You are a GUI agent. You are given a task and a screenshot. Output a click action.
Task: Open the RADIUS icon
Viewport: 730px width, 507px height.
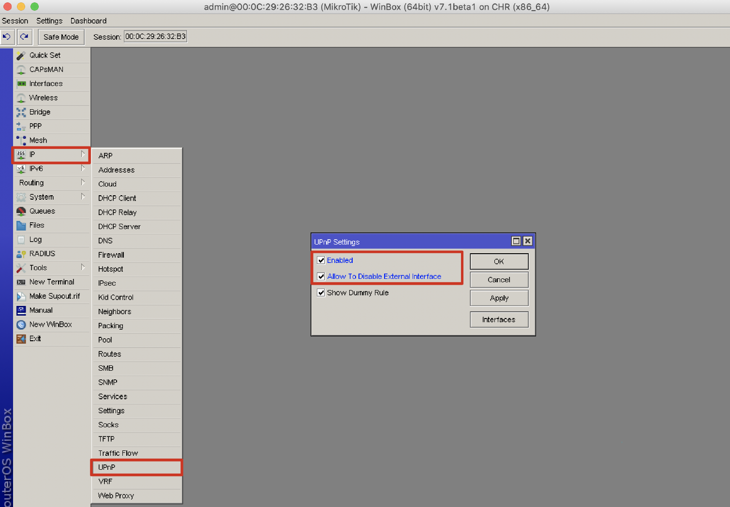pos(21,254)
